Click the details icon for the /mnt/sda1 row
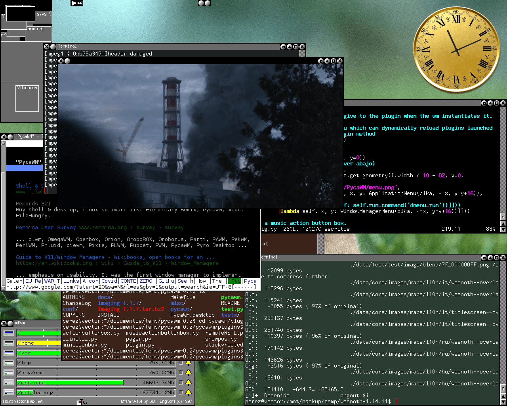This screenshot has width=507, height=406. [9, 383]
